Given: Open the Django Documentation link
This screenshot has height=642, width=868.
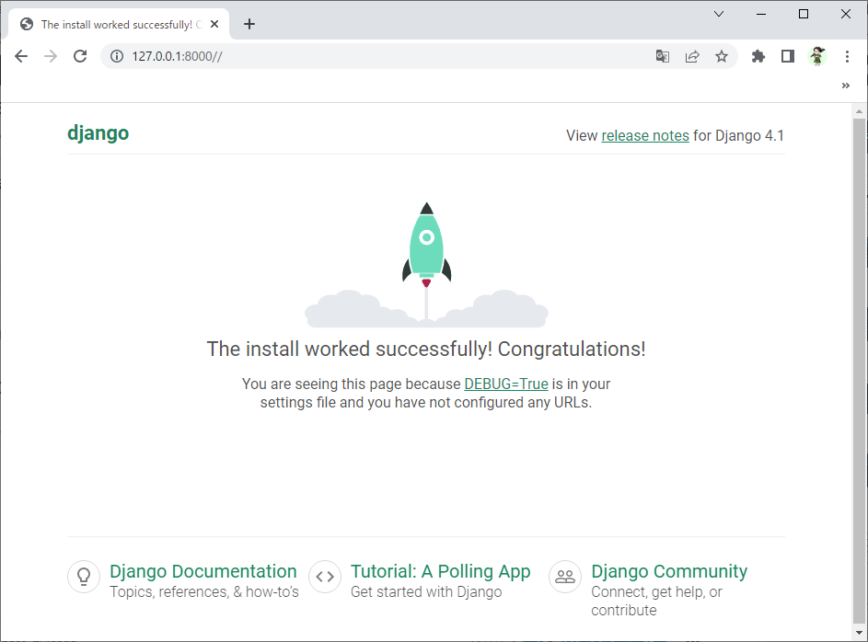Looking at the screenshot, I should pyautogui.click(x=203, y=571).
